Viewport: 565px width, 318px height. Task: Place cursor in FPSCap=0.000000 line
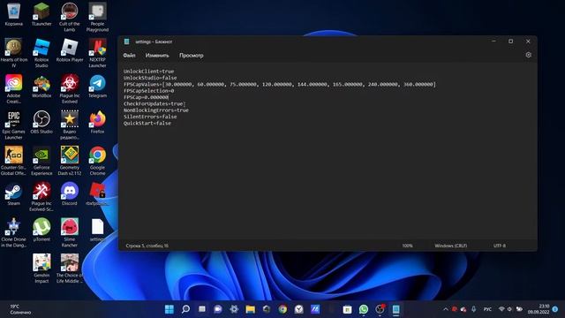click(x=146, y=97)
